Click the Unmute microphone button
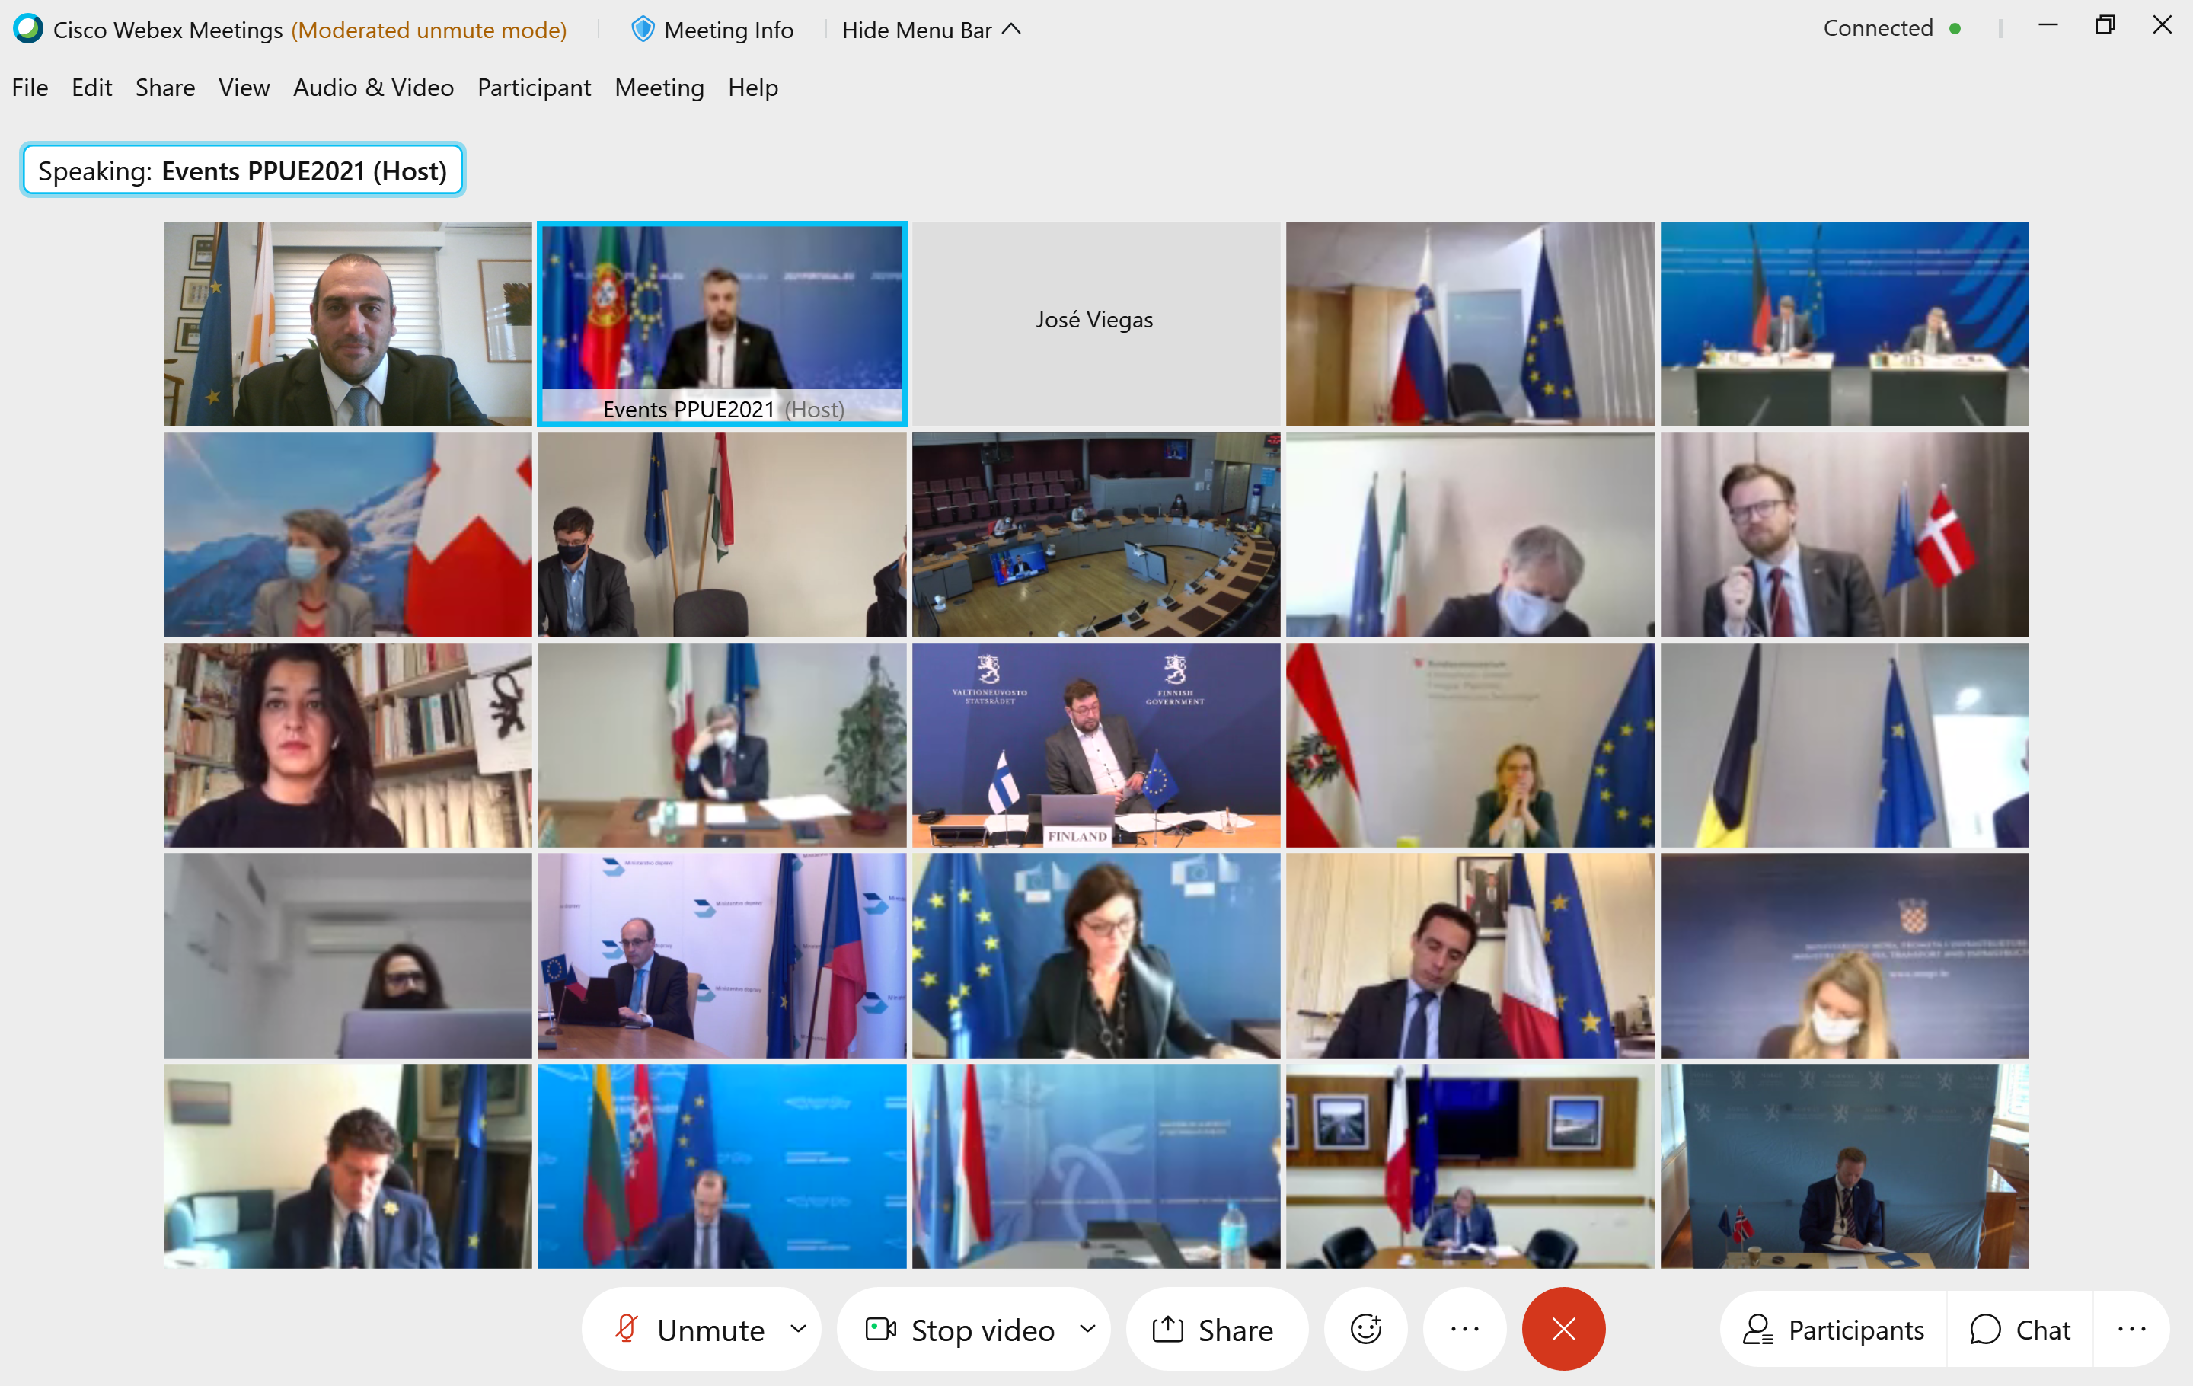2193x1386 pixels. pyautogui.click(x=688, y=1330)
